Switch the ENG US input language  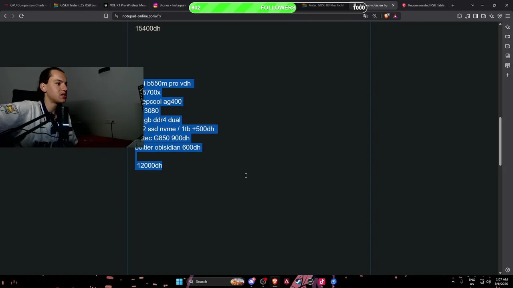[x=472, y=282]
